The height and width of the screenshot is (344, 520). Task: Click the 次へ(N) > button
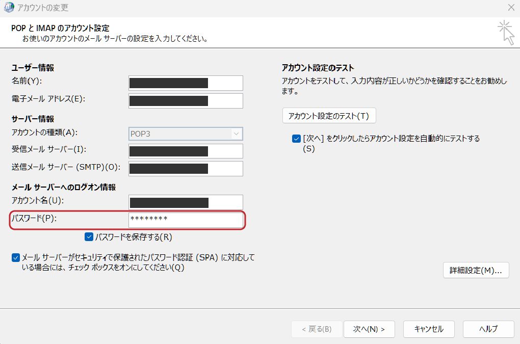[x=369, y=329]
